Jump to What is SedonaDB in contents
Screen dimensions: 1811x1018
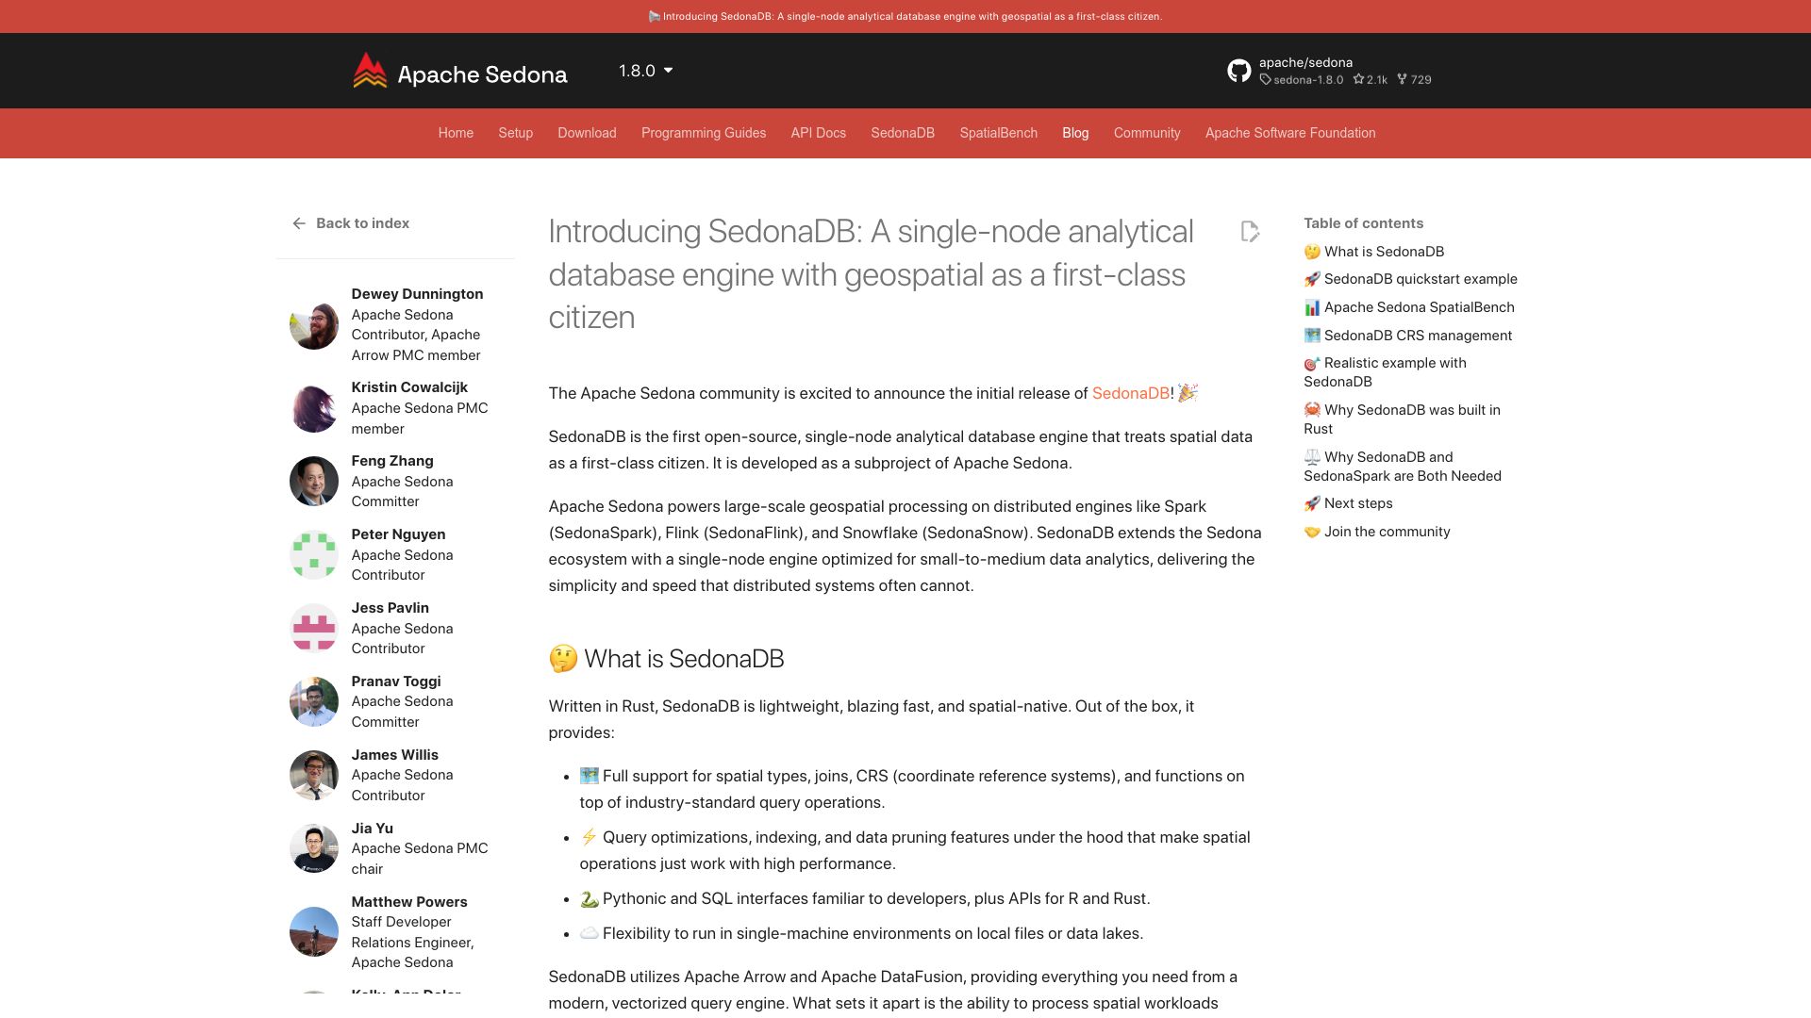1374,252
